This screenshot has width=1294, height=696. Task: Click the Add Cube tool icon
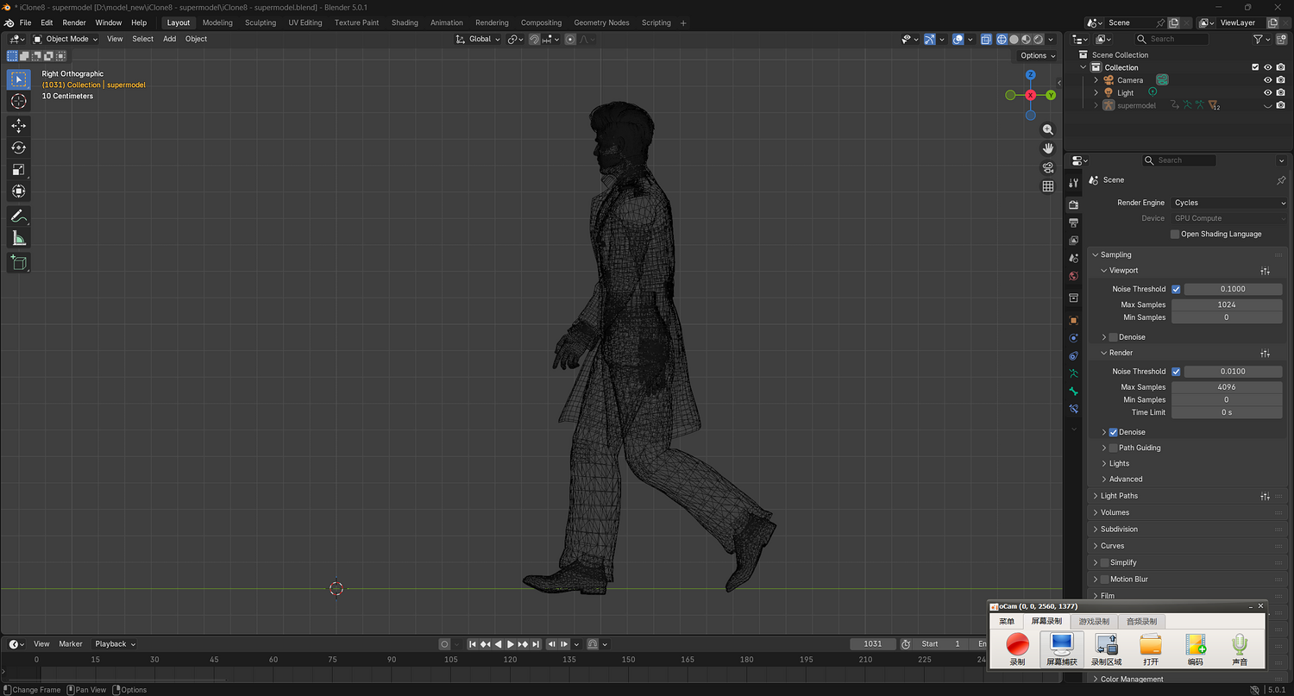pyautogui.click(x=18, y=262)
